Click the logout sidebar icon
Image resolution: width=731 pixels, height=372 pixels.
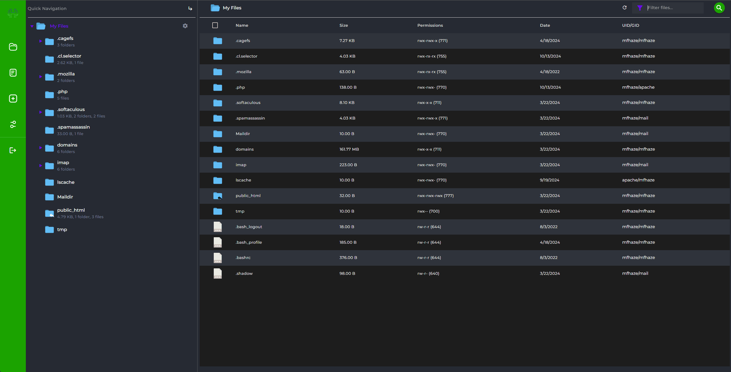[x=13, y=150]
